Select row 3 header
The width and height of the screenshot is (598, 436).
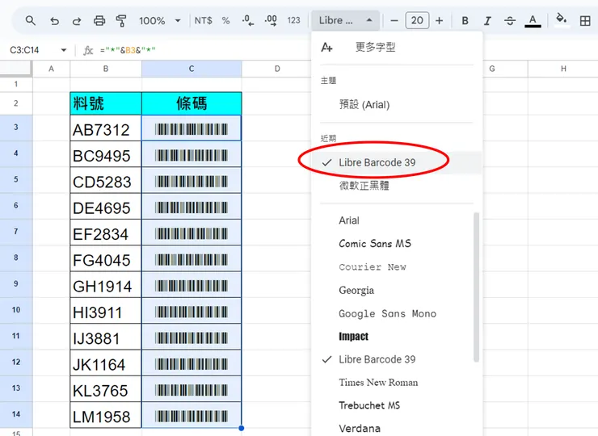point(16,128)
